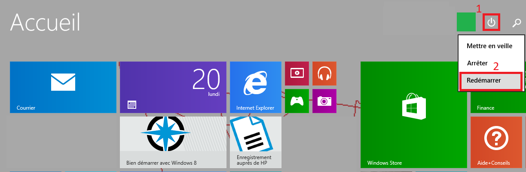This screenshot has width=526, height=172.
Task: Launch the Windows Store tile
Action: pyautogui.click(x=414, y=115)
